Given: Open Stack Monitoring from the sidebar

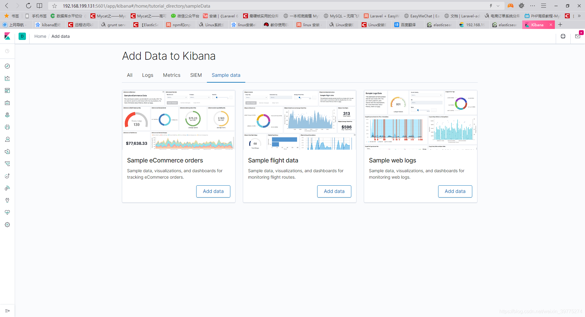Looking at the screenshot, I should click(7, 212).
